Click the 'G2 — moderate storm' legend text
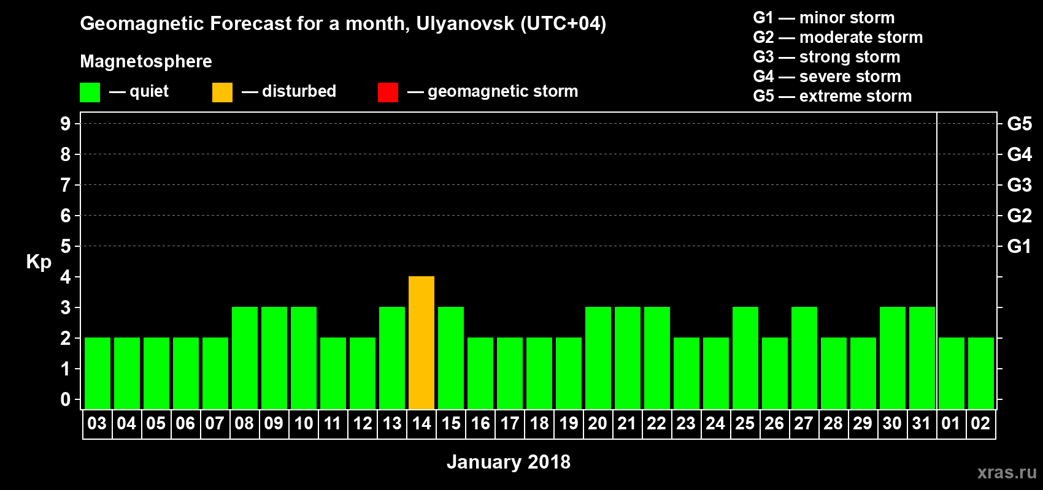 tap(838, 37)
